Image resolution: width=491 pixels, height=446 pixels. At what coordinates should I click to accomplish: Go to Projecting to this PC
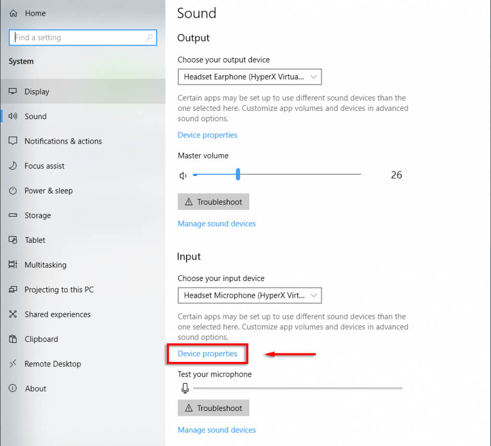[x=59, y=289]
